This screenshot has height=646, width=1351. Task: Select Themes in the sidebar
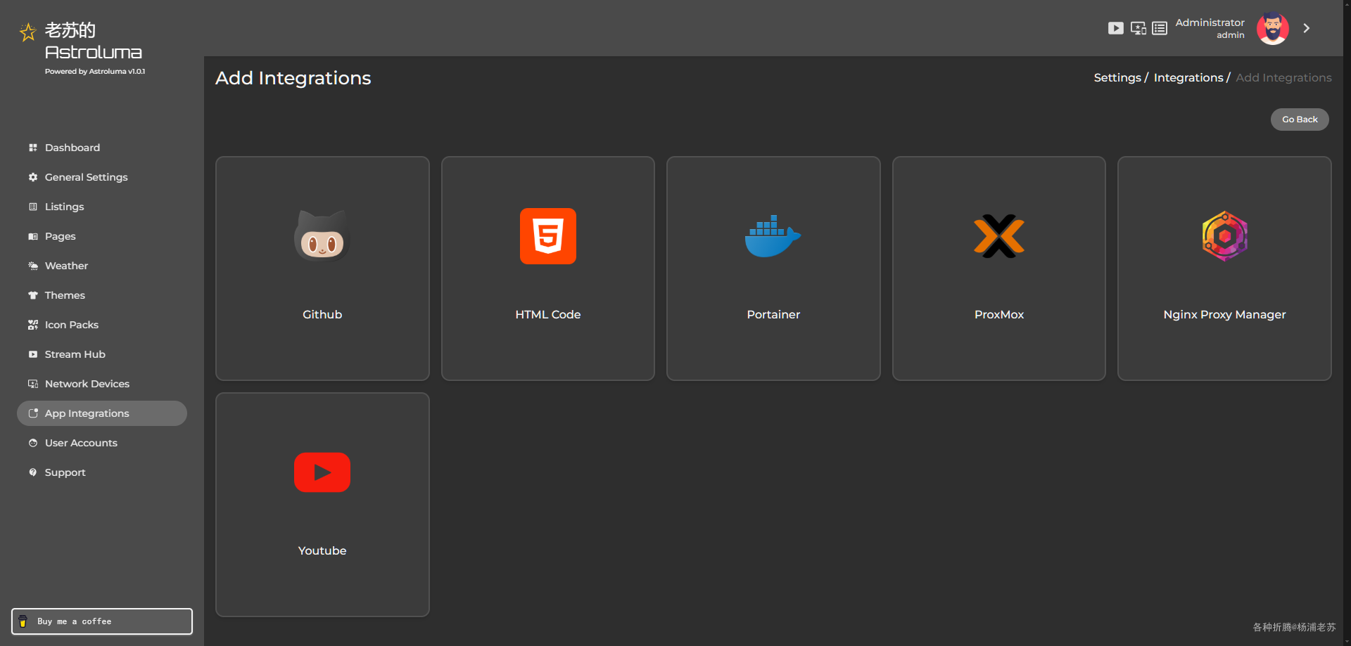click(102, 295)
